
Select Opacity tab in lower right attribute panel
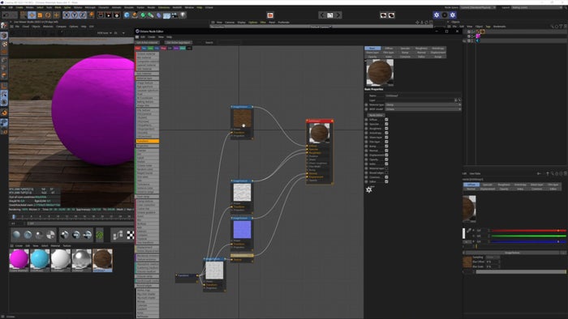504,189
